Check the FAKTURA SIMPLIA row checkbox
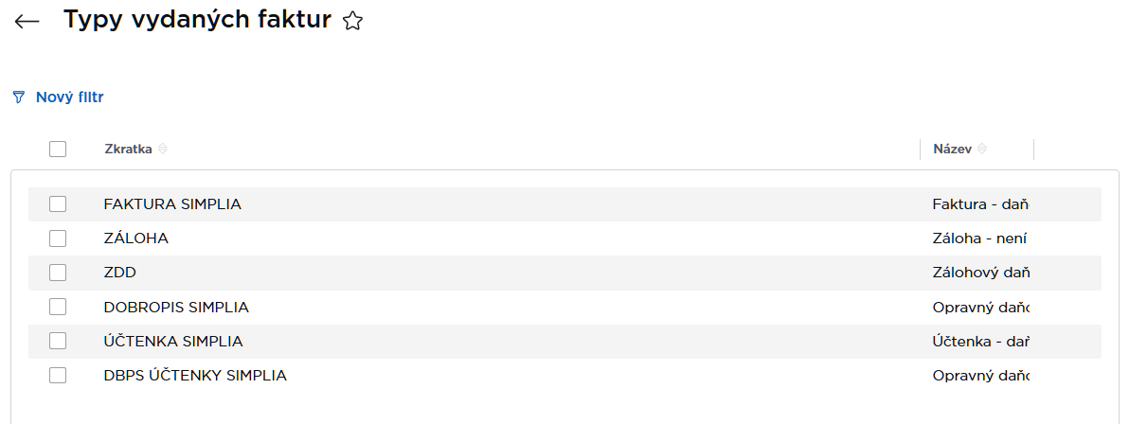This screenshot has height=424, width=1129. click(x=58, y=203)
